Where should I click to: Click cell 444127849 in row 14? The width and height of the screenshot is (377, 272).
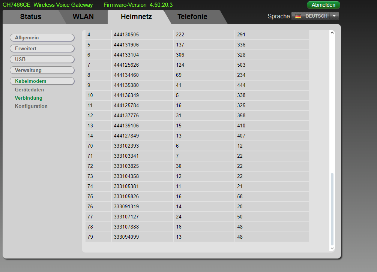(142, 136)
